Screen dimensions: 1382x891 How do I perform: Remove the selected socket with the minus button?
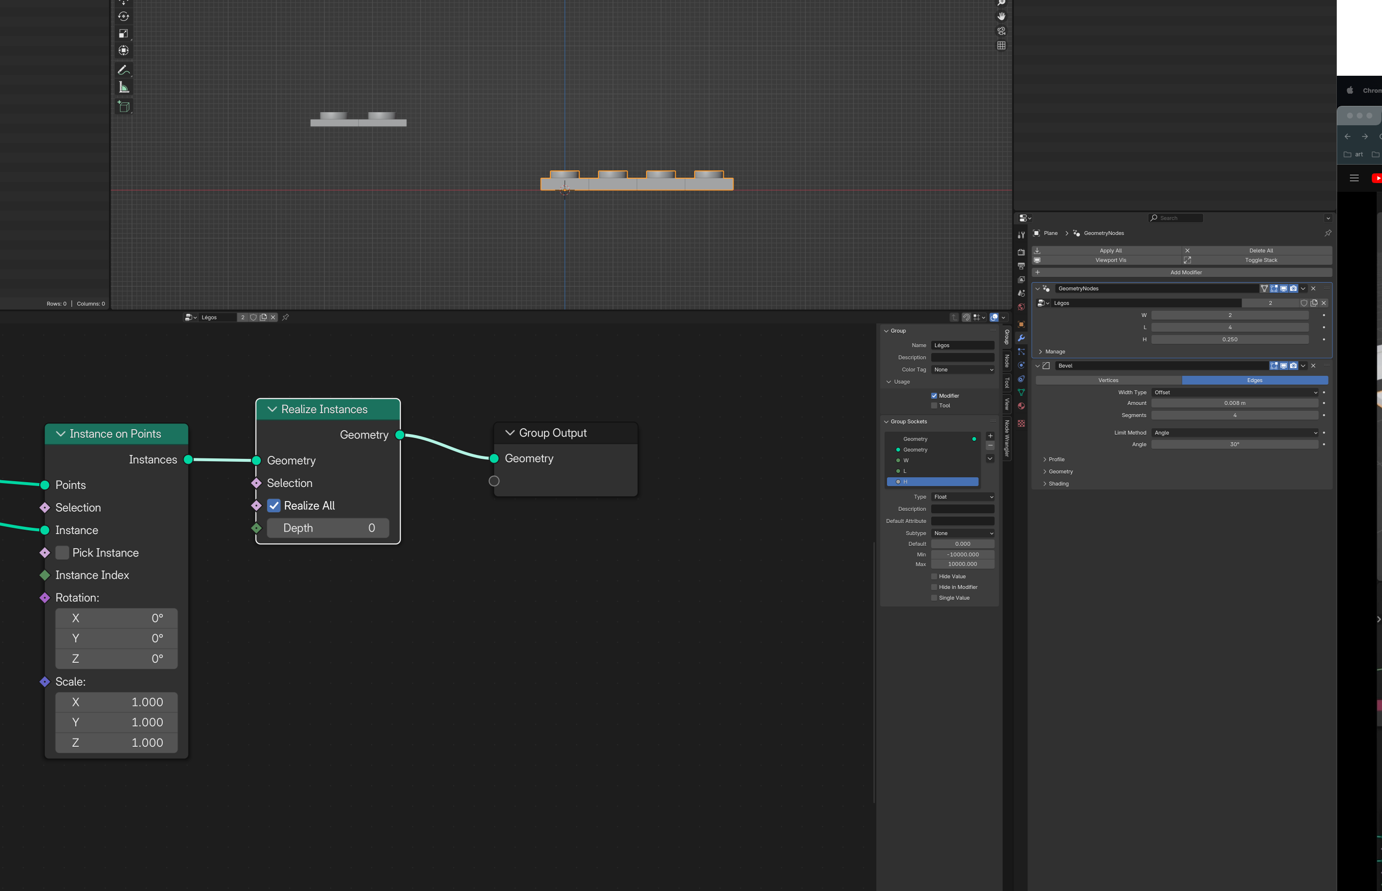pos(990,446)
